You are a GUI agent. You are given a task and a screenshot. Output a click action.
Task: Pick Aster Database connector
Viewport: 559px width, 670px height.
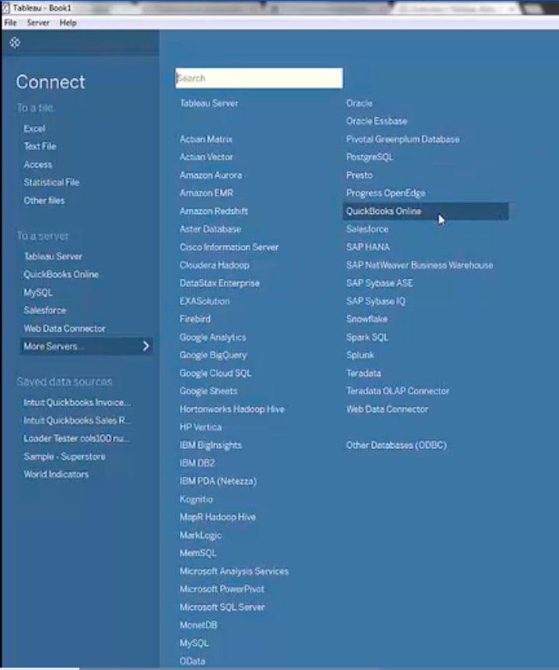[210, 229]
